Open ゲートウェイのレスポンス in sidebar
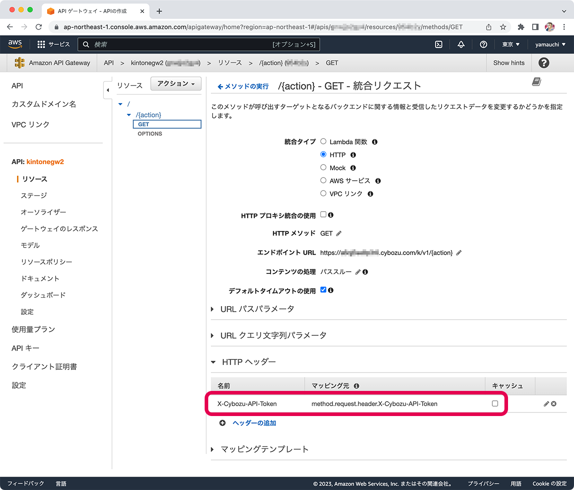Viewport: 574px width, 490px height. [59, 229]
